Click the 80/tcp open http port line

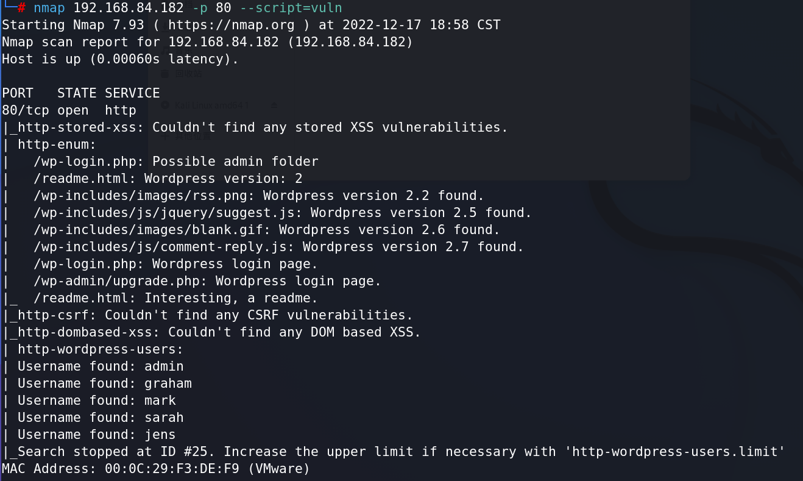click(x=69, y=110)
